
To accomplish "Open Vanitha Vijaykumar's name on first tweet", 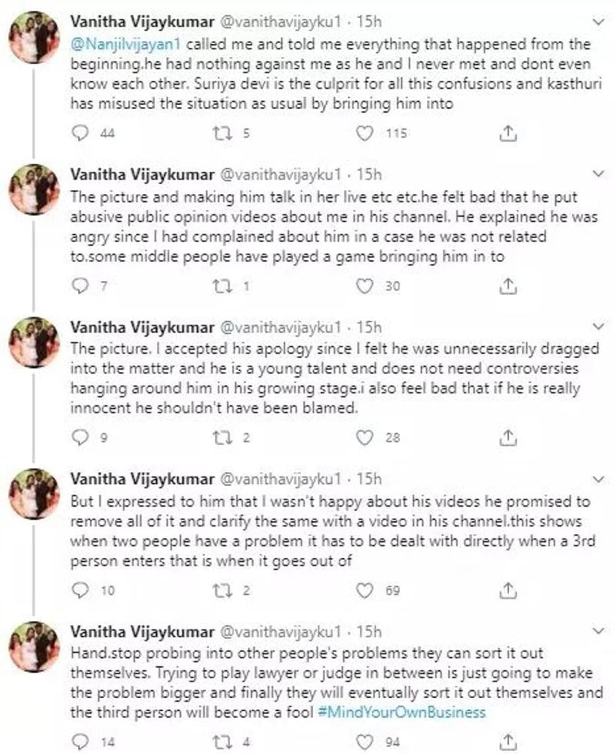I will coord(142,22).
